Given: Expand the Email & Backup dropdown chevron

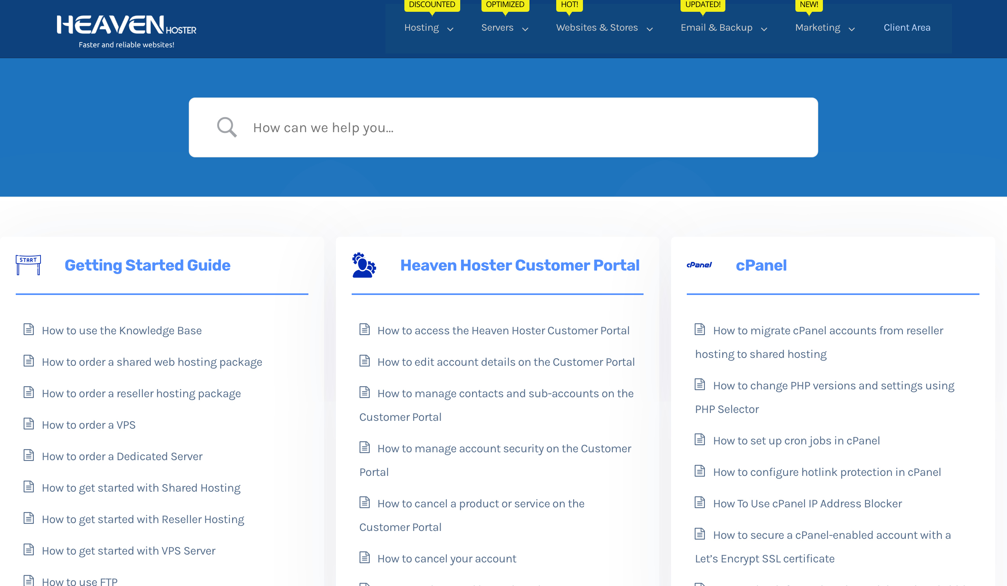Looking at the screenshot, I should [764, 29].
